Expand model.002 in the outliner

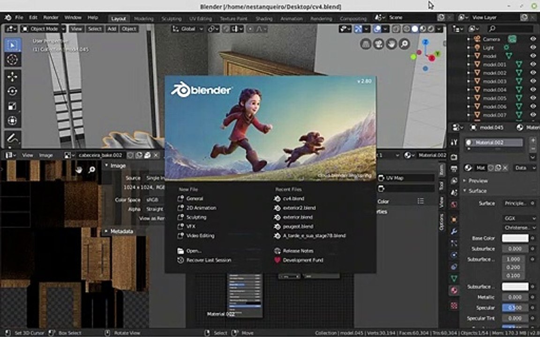pos(468,73)
